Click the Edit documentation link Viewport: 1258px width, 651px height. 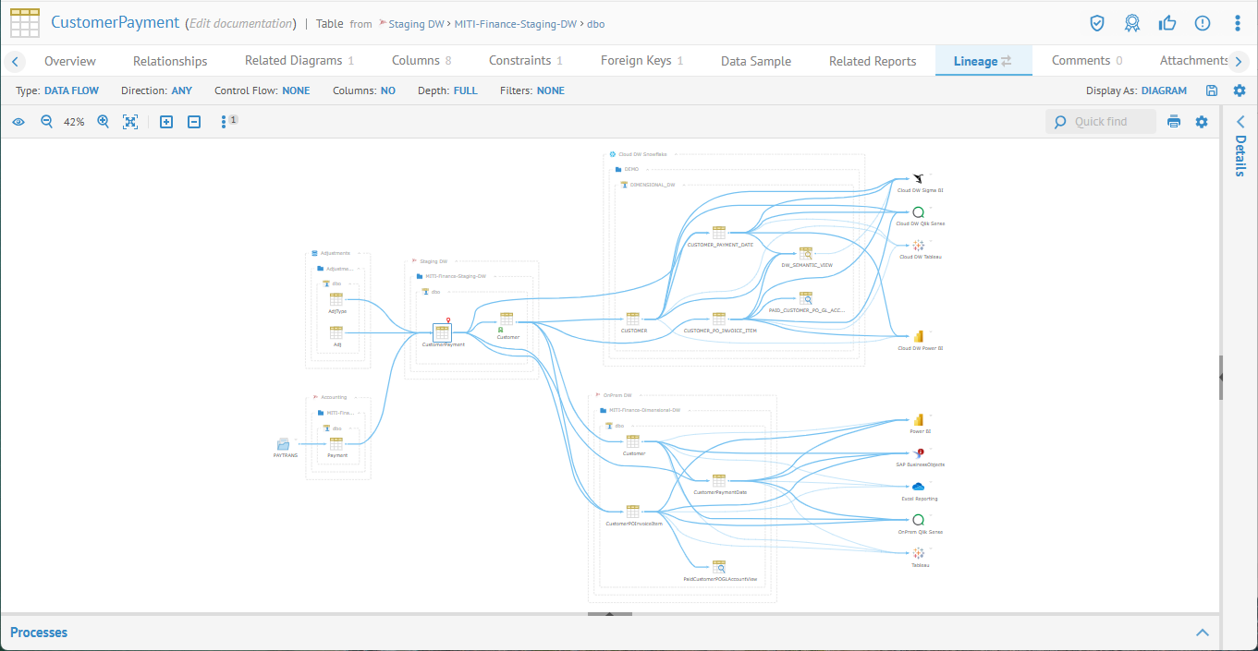tap(241, 24)
